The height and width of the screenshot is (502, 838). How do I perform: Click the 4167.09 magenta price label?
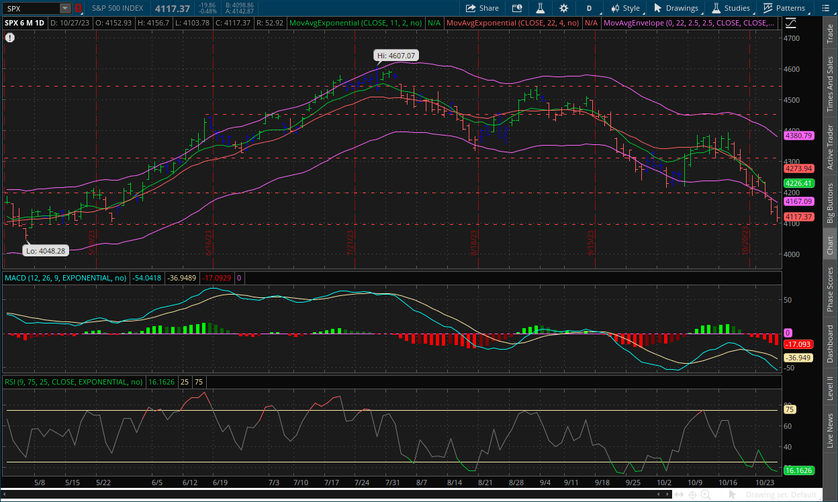798,201
